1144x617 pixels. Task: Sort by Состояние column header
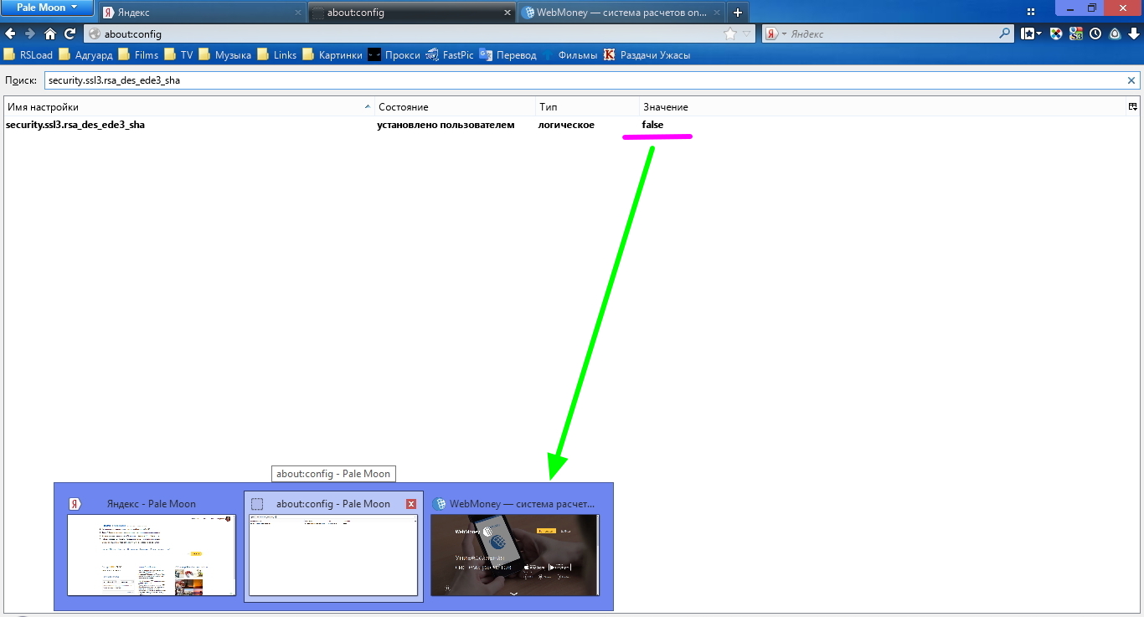pos(455,107)
